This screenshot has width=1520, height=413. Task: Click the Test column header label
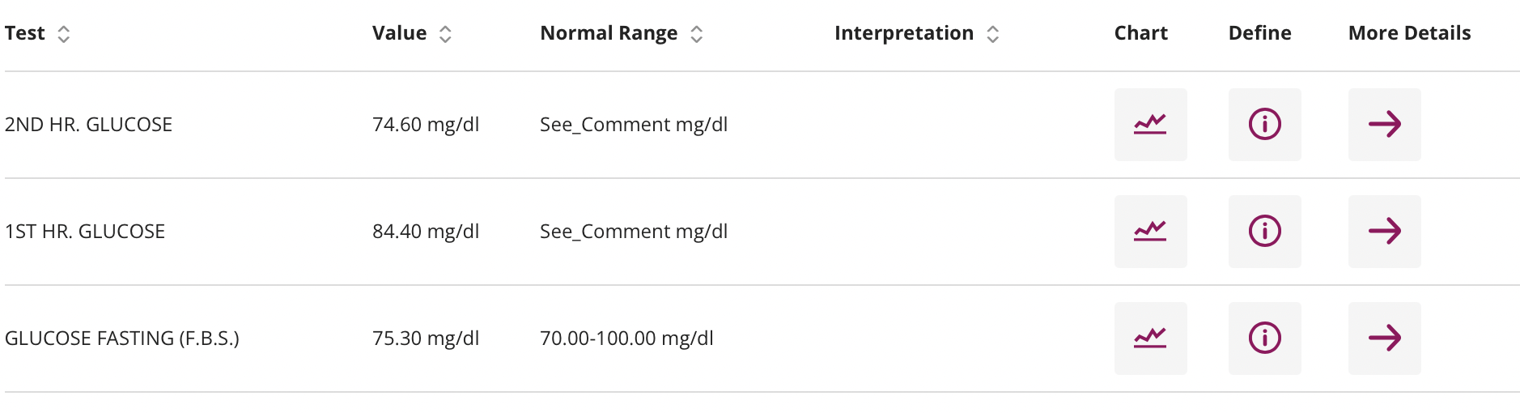pos(24,33)
